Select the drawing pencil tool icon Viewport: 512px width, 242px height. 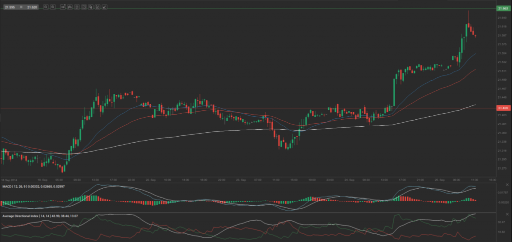[105, 7]
